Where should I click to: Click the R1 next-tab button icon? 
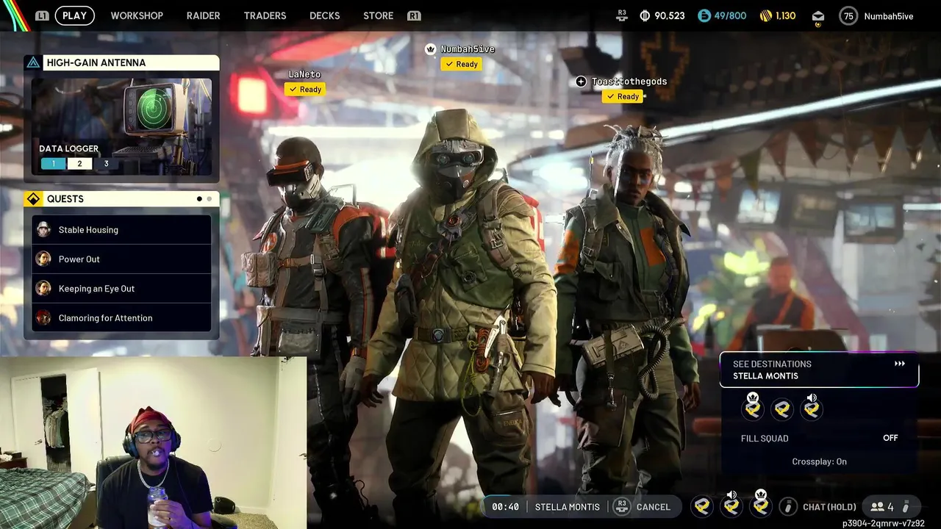tap(414, 15)
